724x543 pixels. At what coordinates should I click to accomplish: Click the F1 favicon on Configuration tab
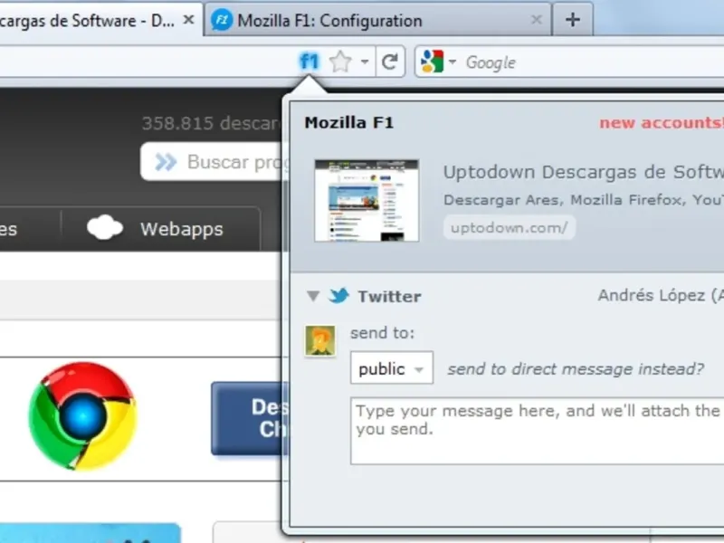coord(222,20)
